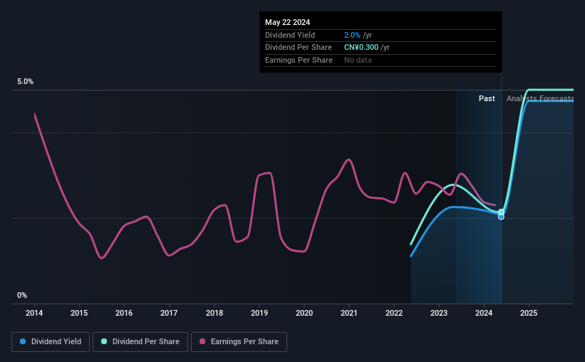Click the Past region label
The width and height of the screenshot is (585, 362).
[487, 98]
